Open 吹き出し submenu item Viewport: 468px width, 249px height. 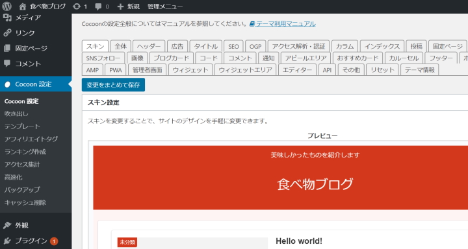[x=16, y=113]
